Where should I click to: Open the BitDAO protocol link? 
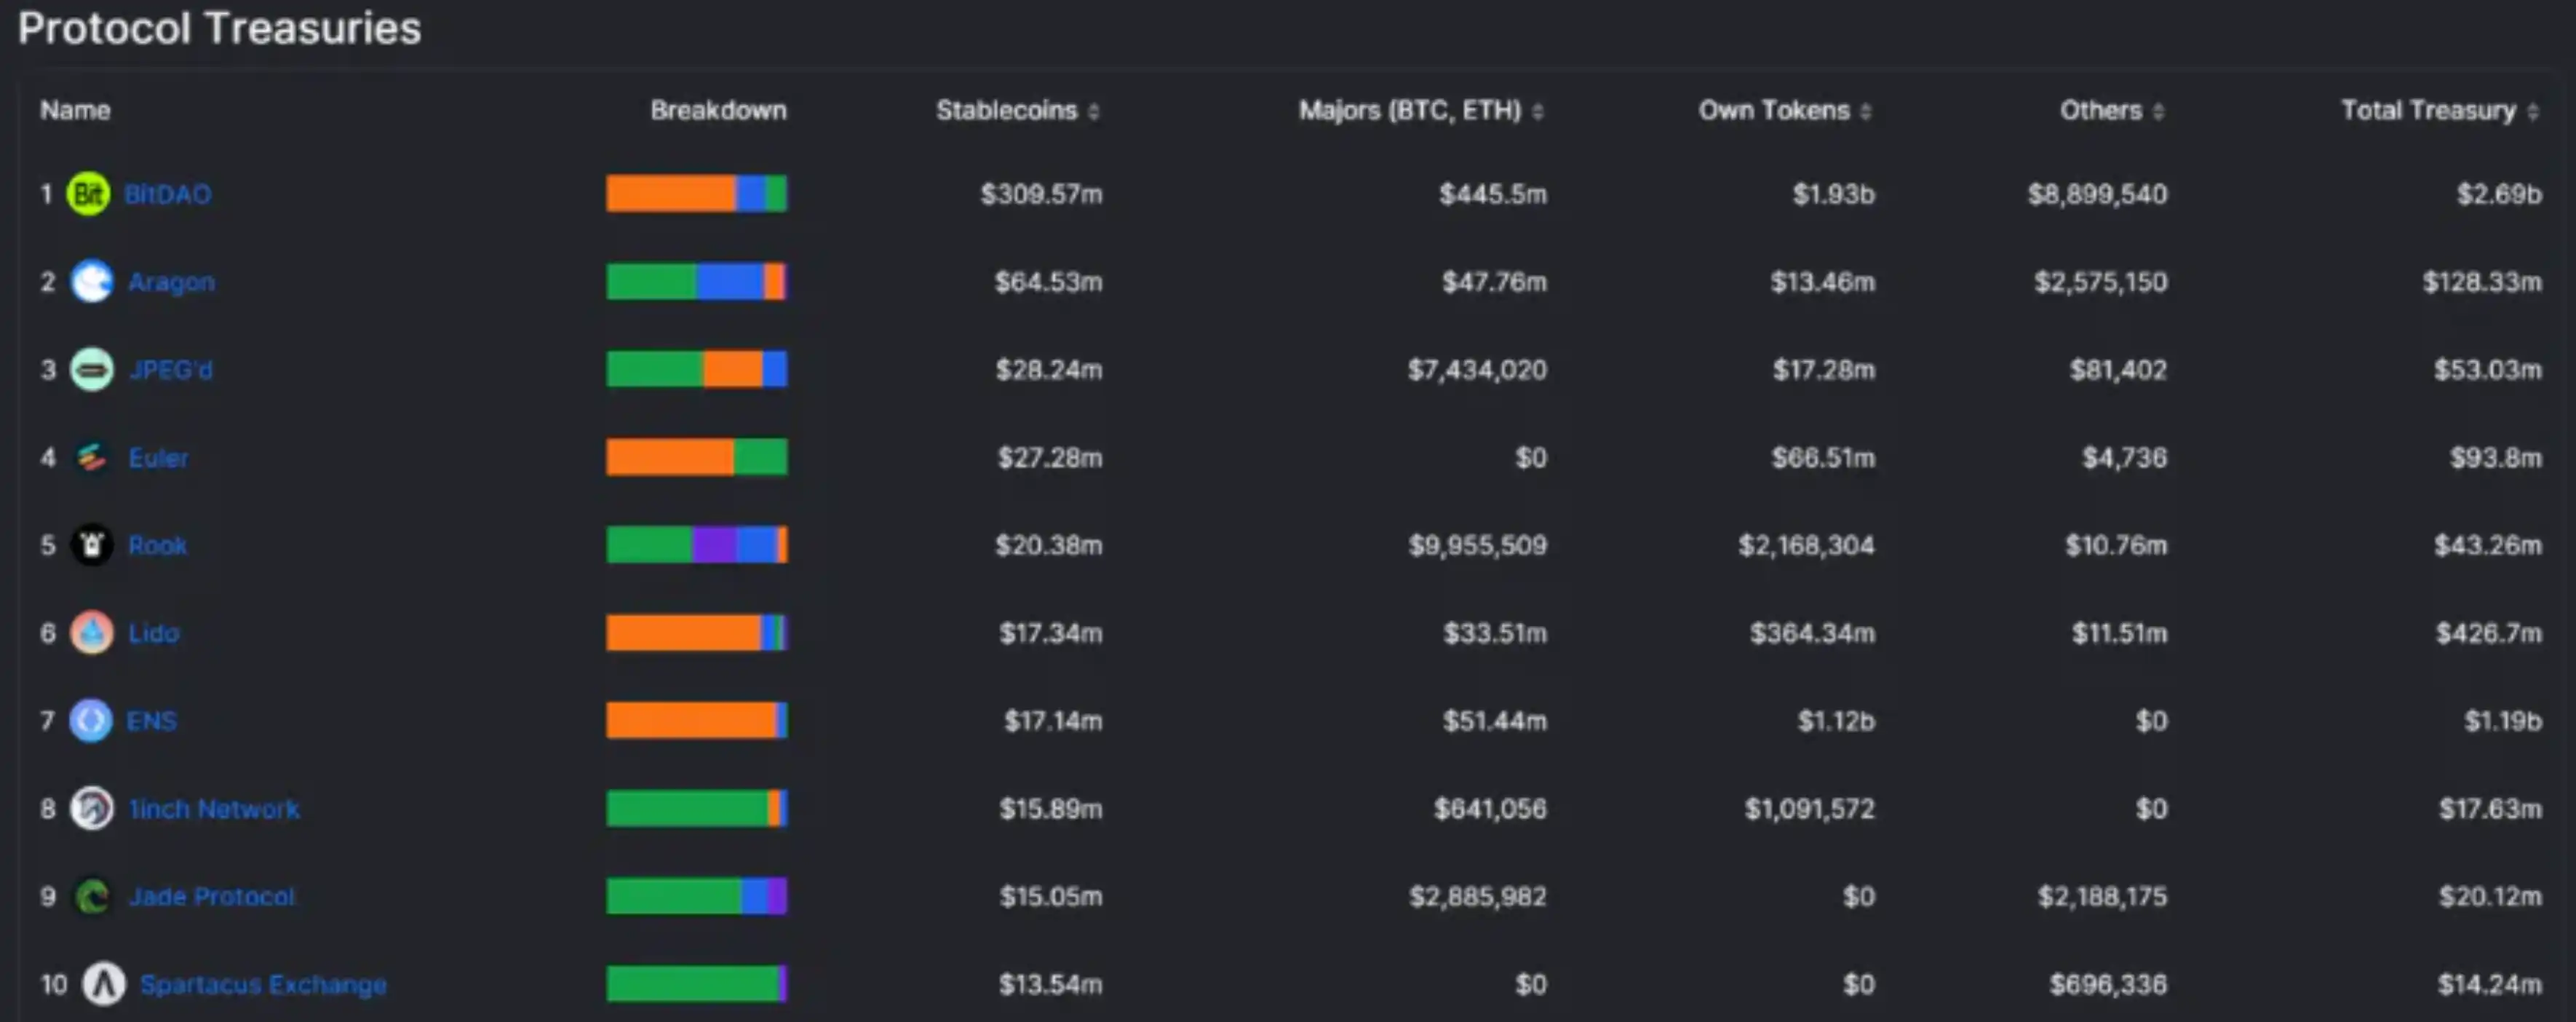167,194
